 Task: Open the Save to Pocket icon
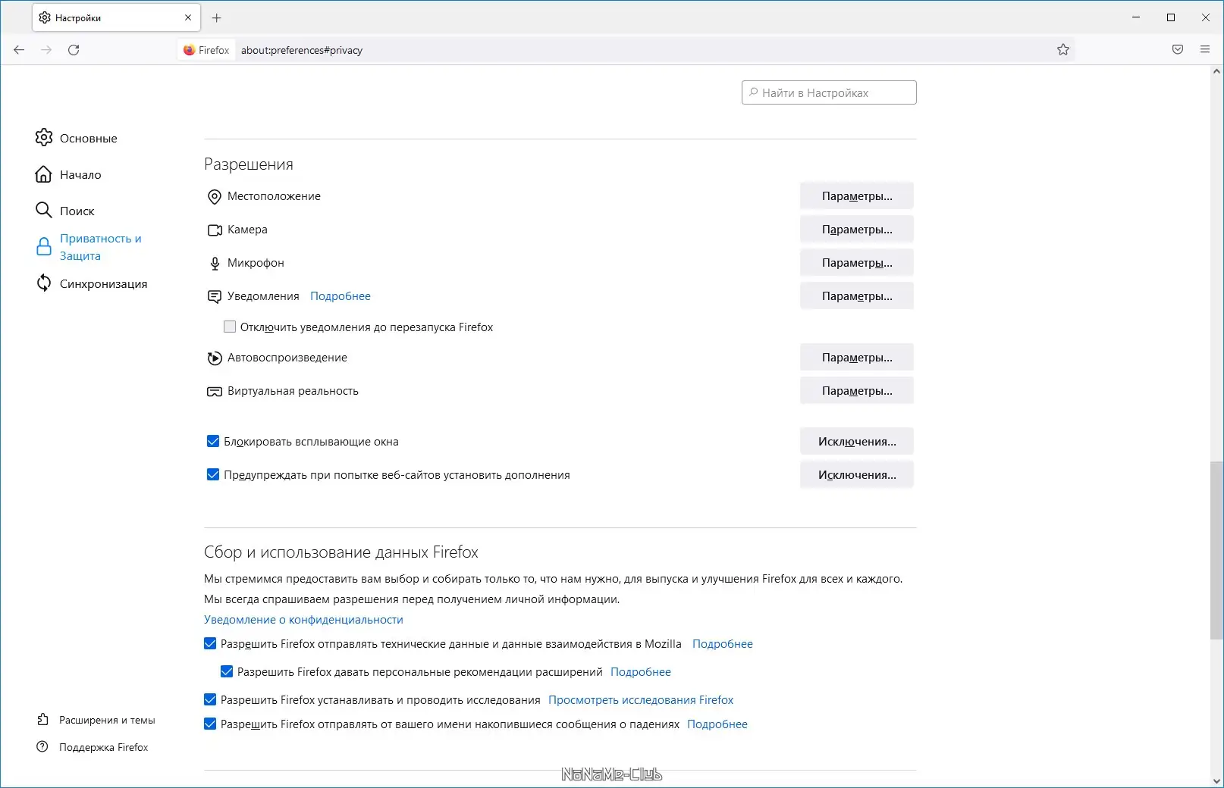pyautogui.click(x=1178, y=50)
